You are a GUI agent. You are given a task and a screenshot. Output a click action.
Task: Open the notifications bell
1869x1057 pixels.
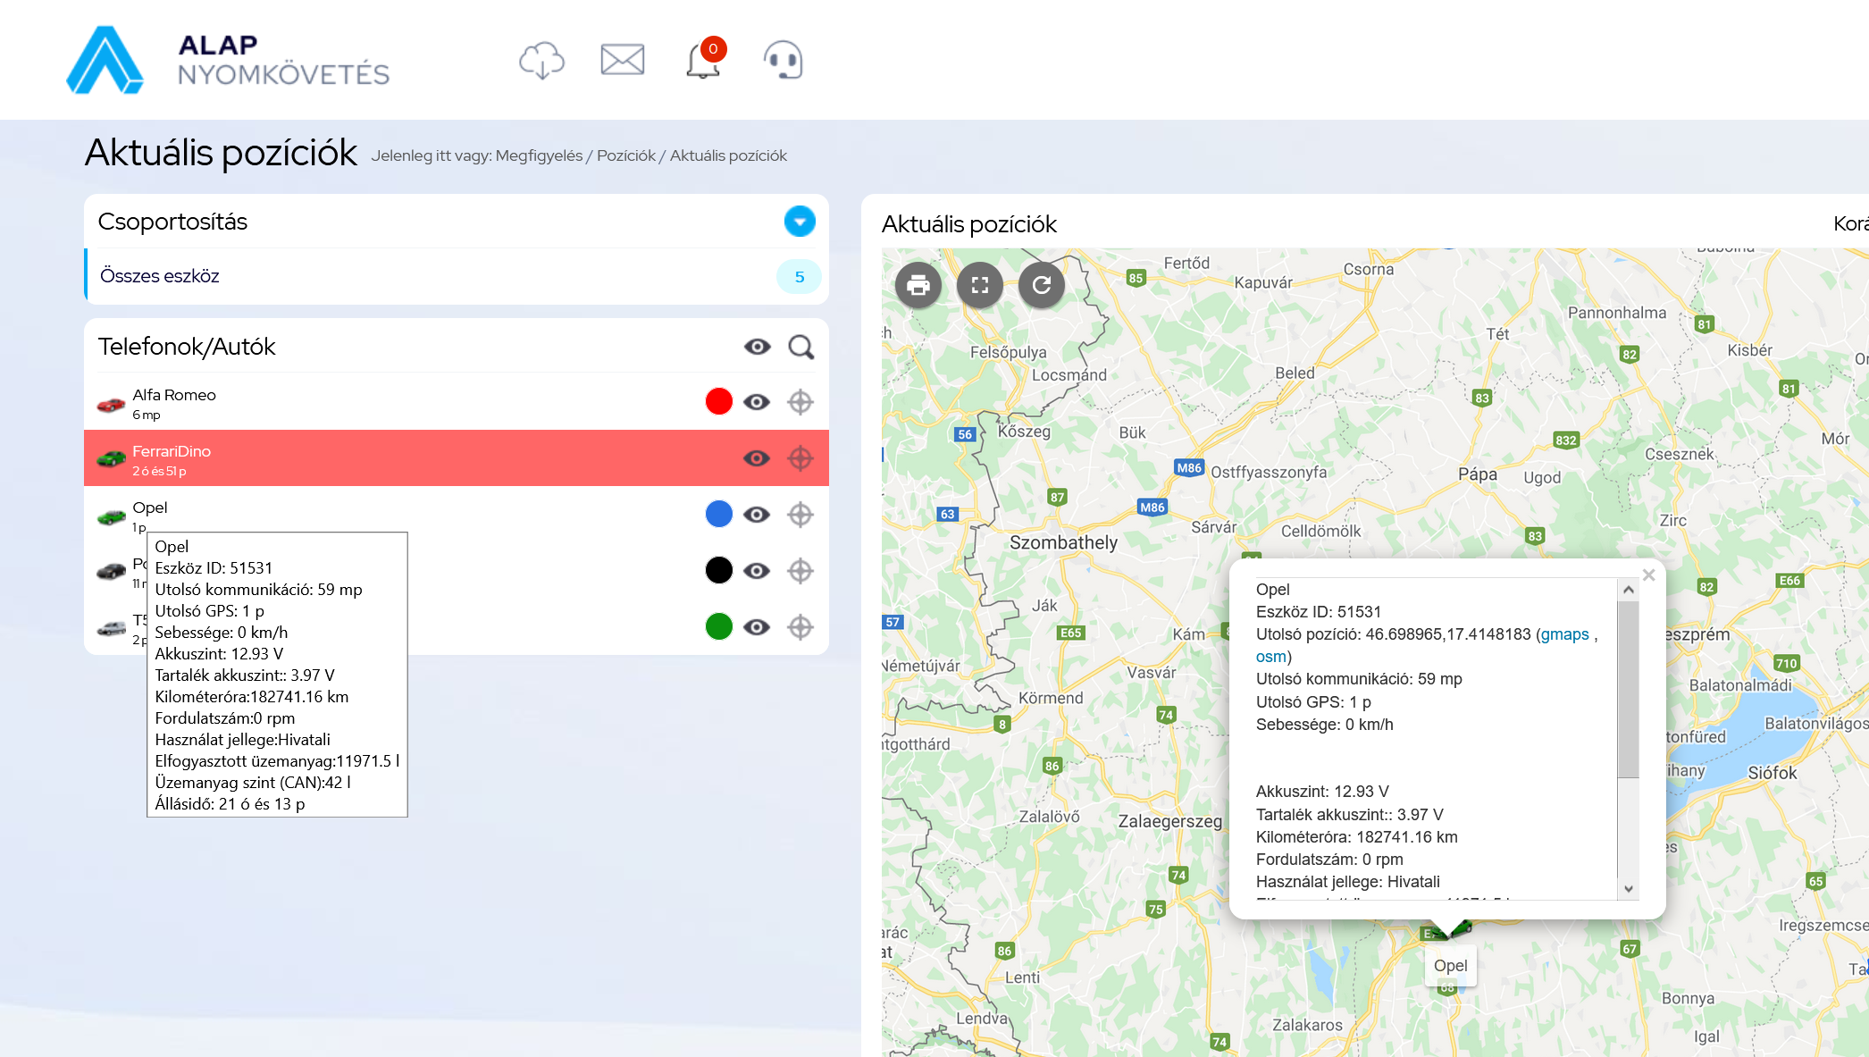(703, 60)
